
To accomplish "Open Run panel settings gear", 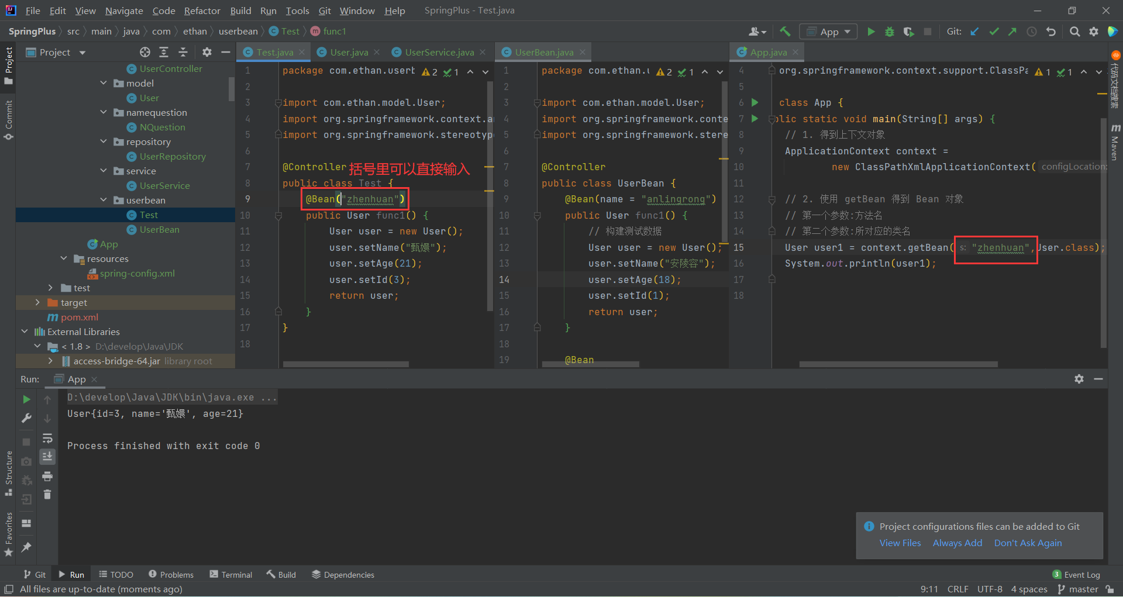I will click(1079, 379).
